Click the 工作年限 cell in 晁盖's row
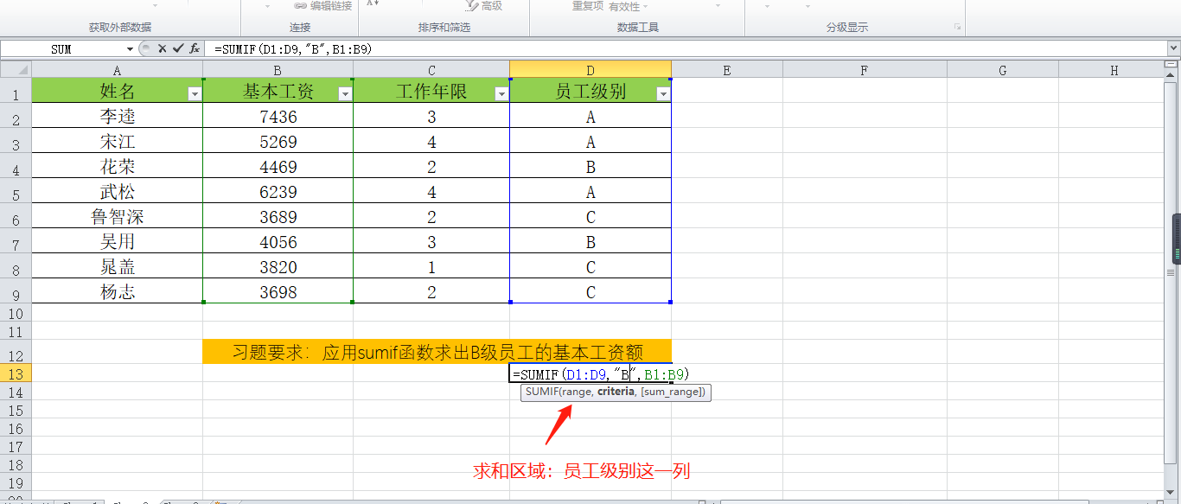1181x504 pixels. tap(431, 266)
